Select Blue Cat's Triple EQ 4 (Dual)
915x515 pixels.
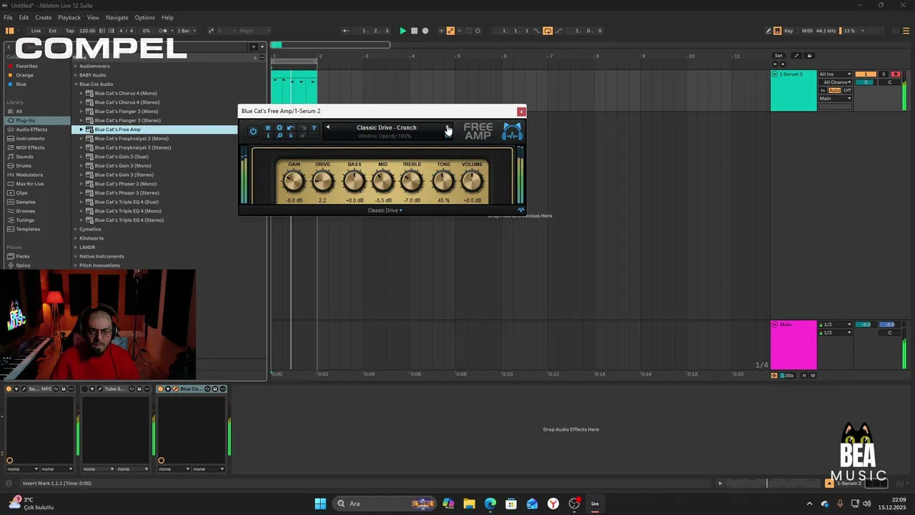(x=127, y=202)
